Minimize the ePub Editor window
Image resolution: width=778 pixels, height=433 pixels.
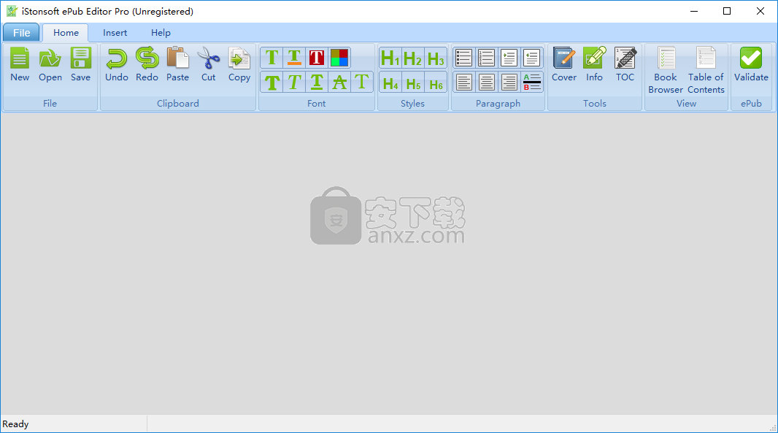coord(694,11)
